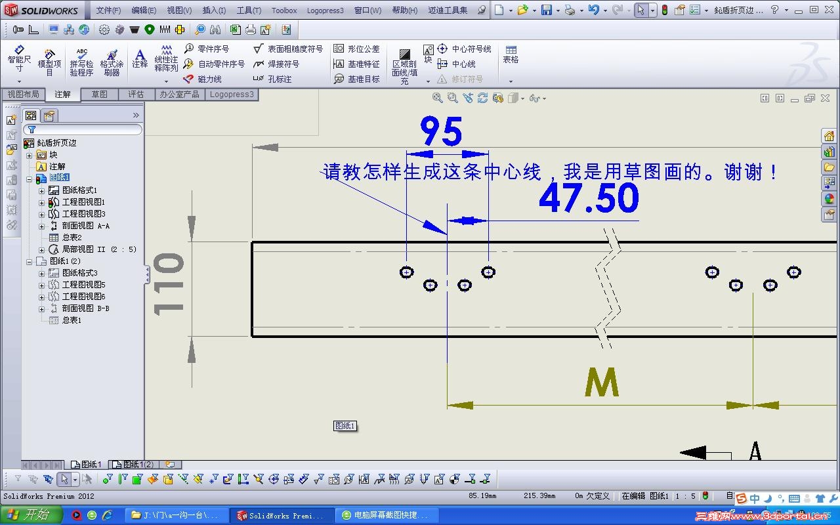The image size is (840, 525).
Task: Open the Appearances color ball in task pane
Action: pos(829,199)
